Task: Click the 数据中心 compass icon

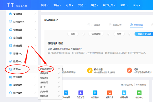Action: point(10,61)
